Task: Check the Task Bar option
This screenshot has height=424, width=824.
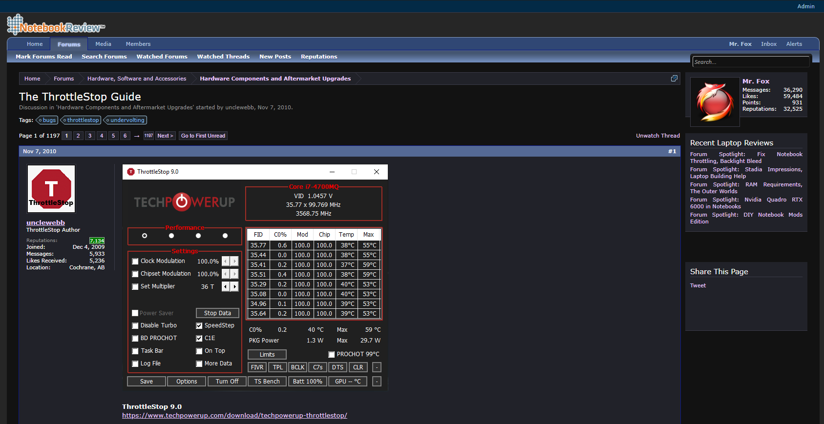Action: tap(135, 351)
